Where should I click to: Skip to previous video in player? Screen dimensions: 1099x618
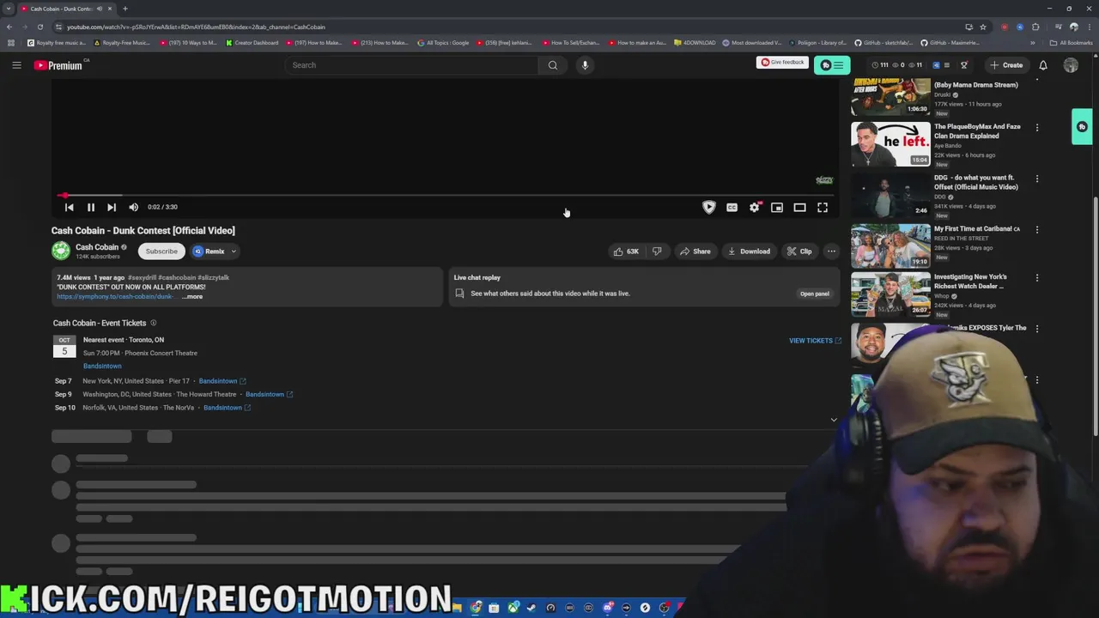[70, 207]
